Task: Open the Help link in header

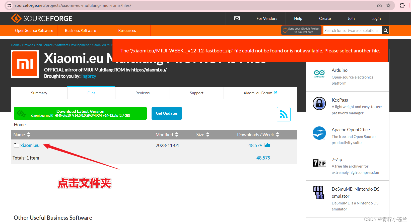Action: 298,19
